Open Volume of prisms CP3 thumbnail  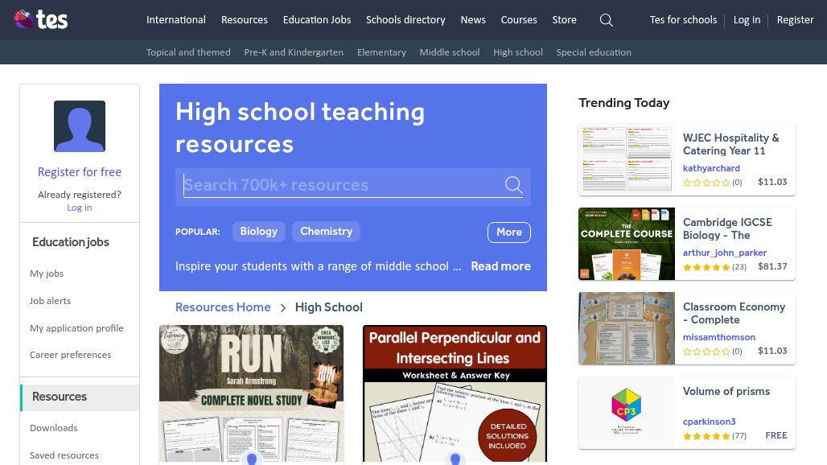point(627,413)
